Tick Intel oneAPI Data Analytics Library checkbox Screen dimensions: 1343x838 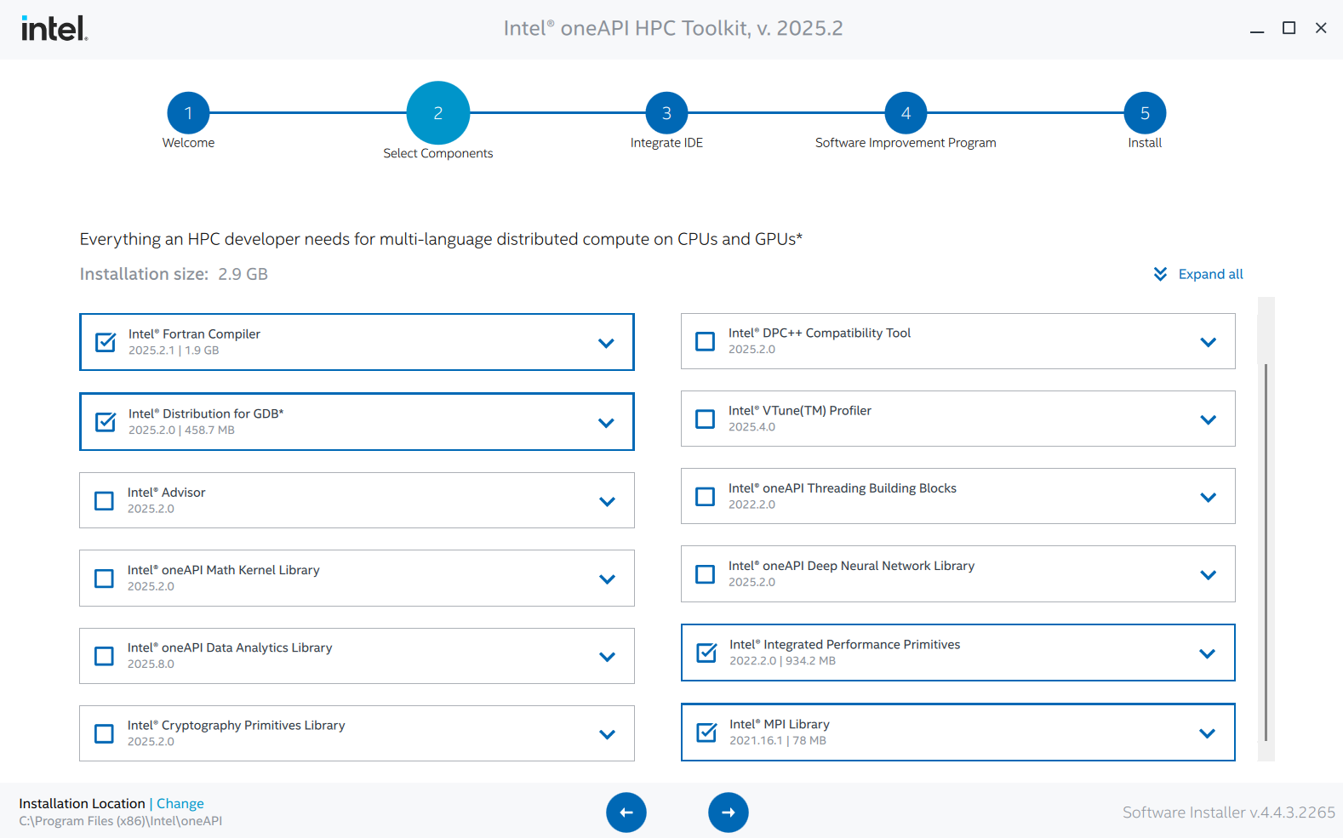click(104, 656)
